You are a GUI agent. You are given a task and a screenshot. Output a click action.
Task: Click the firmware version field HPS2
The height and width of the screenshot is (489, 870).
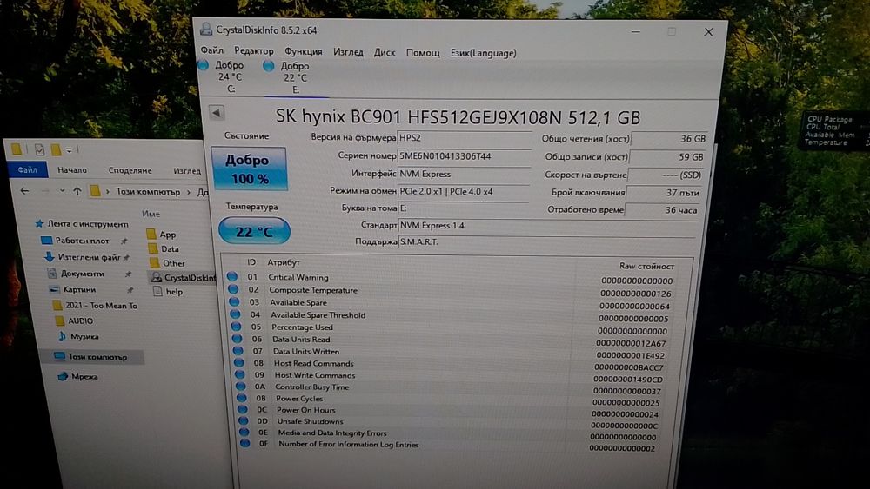point(465,138)
